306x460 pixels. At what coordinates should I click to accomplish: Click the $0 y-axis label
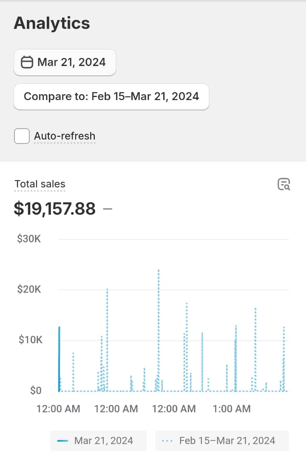[x=36, y=391]
